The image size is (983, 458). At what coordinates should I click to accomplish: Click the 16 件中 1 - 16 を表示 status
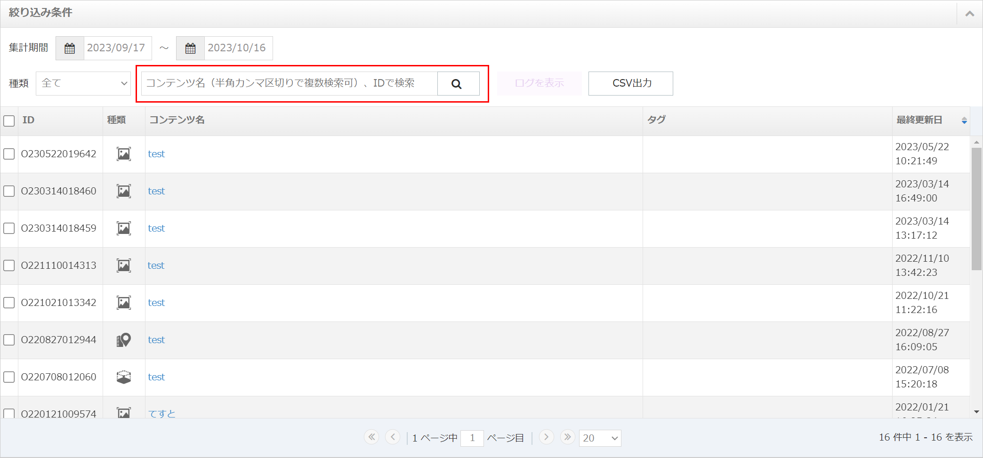point(926,437)
